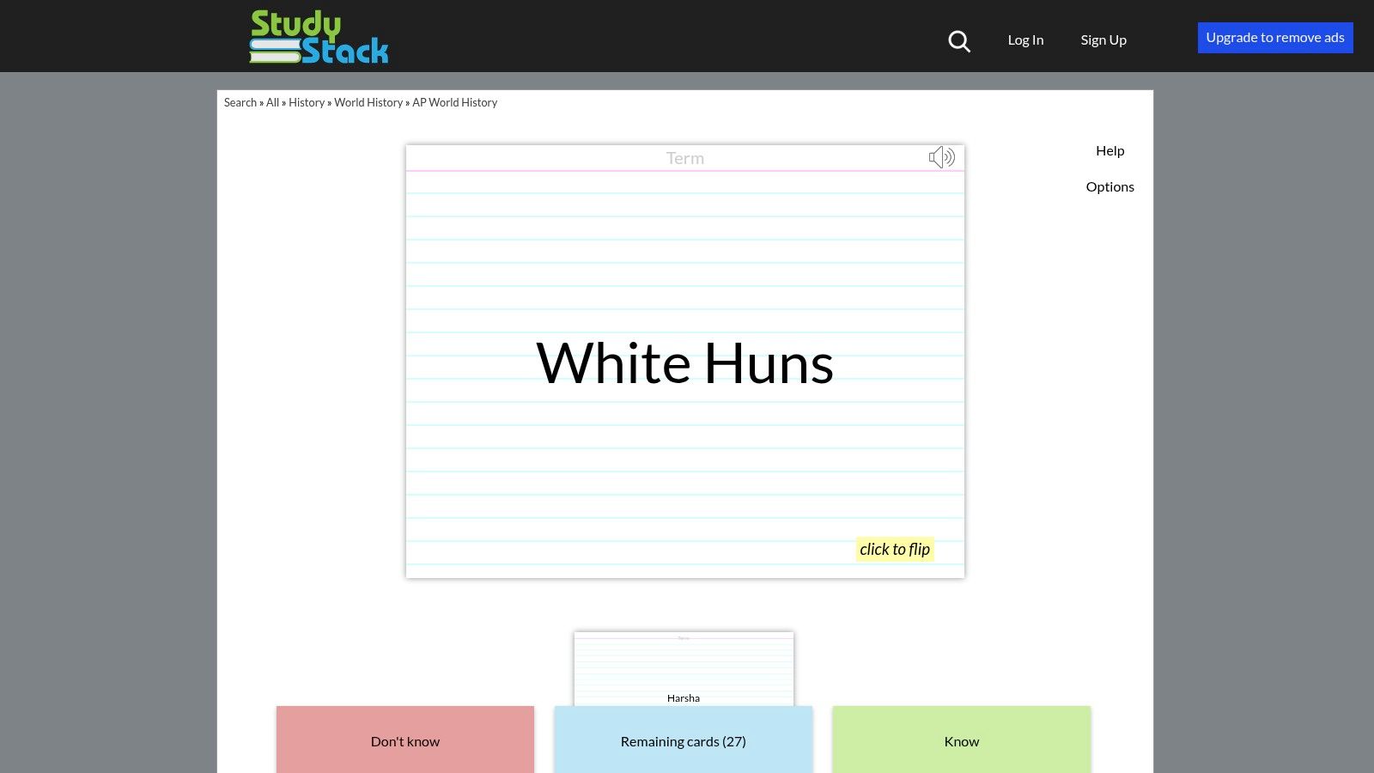Flip the White Huns flashcard
1374x773 pixels.
(x=684, y=362)
